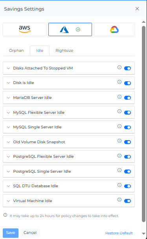The image size is (147, 239).
Task: Expand Virtual Machine Idle chevron
Action: pyautogui.click(x=8, y=201)
